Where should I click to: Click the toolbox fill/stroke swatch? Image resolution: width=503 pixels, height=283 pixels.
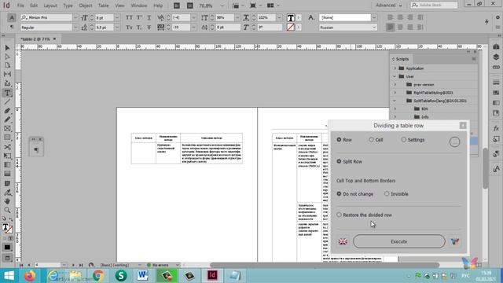[x=7, y=228]
